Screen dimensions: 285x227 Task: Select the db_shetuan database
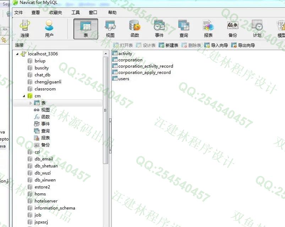(x=46, y=166)
